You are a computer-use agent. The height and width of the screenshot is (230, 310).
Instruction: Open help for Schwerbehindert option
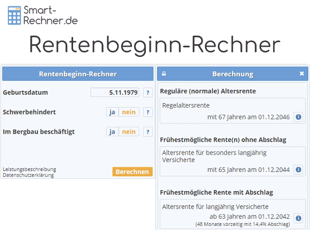pos(148,112)
